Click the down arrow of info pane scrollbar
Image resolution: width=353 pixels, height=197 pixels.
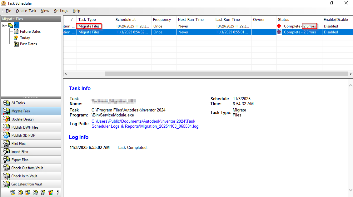click(351, 190)
